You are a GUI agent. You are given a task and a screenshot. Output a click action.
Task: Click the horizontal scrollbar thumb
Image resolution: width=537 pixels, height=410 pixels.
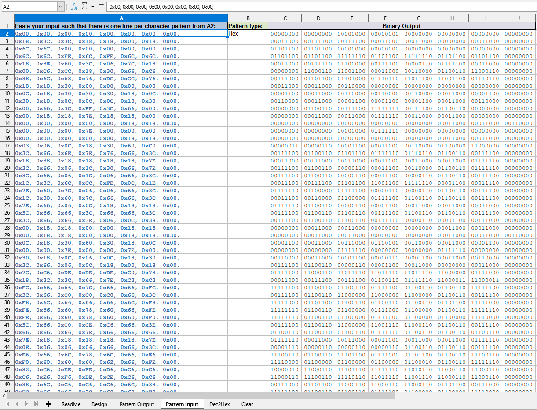pyautogui.click(x=201, y=396)
